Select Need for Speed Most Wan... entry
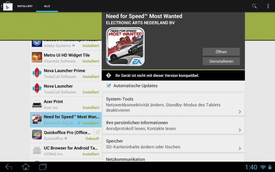Viewport: 275px width, 172px height. tap(66, 120)
